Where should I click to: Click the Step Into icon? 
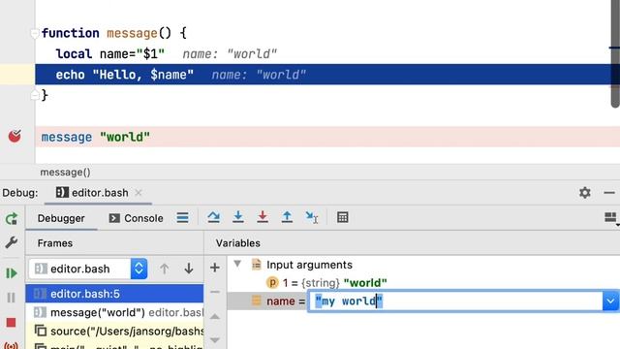pyautogui.click(x=238, y=217)
